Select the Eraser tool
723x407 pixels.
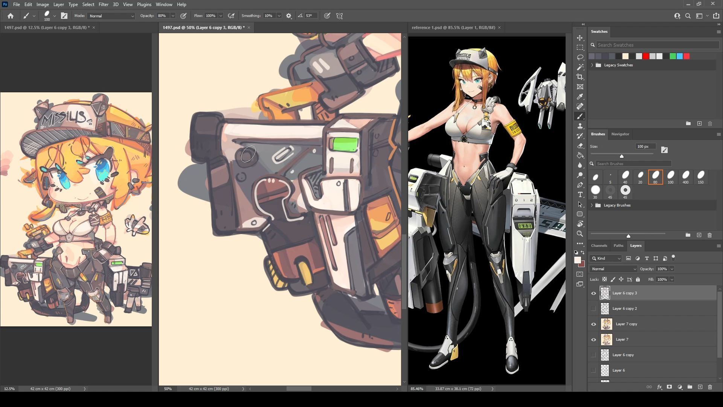pyautogui.click(x=580, y=145)
